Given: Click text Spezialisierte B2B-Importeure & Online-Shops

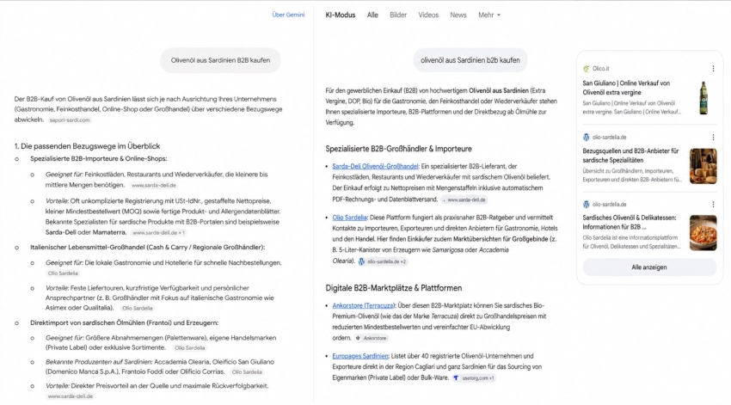Looking at the screenshot, I should tap(98, 158).
